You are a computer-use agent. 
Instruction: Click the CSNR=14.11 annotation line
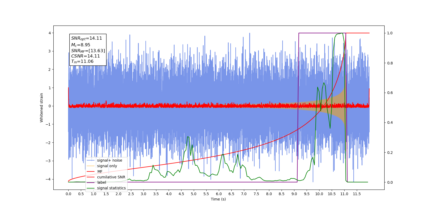(x=85, y=56)
